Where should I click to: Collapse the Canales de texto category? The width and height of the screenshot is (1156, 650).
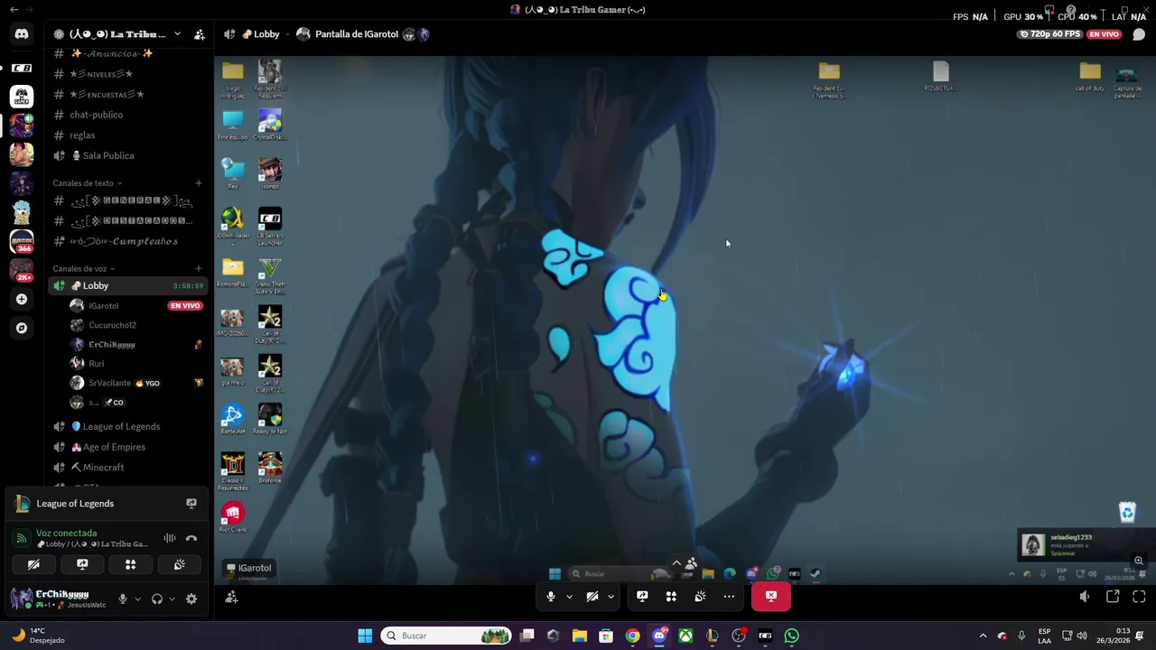(87, 183)
